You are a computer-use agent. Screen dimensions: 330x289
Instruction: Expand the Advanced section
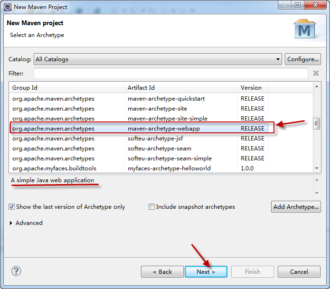tap(11, 223)
